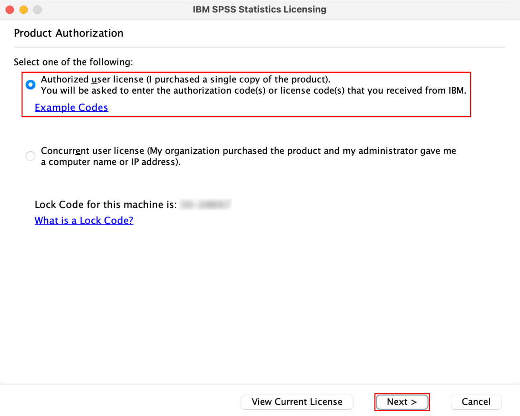Click the blurred lock code value

tap(206, 205)
